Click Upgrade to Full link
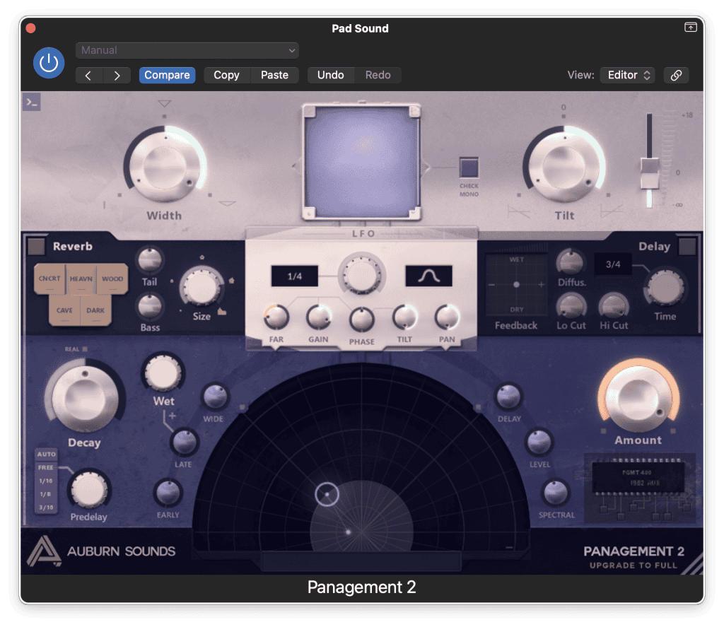 click(x=633, y=565)
